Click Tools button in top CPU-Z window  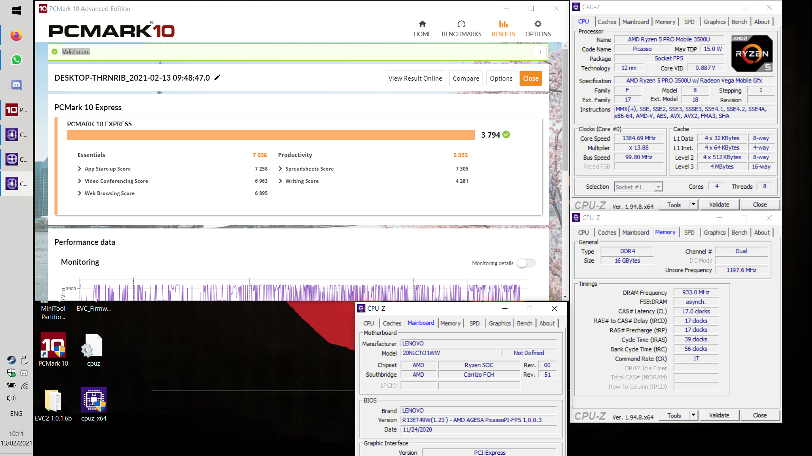point(674,204)
